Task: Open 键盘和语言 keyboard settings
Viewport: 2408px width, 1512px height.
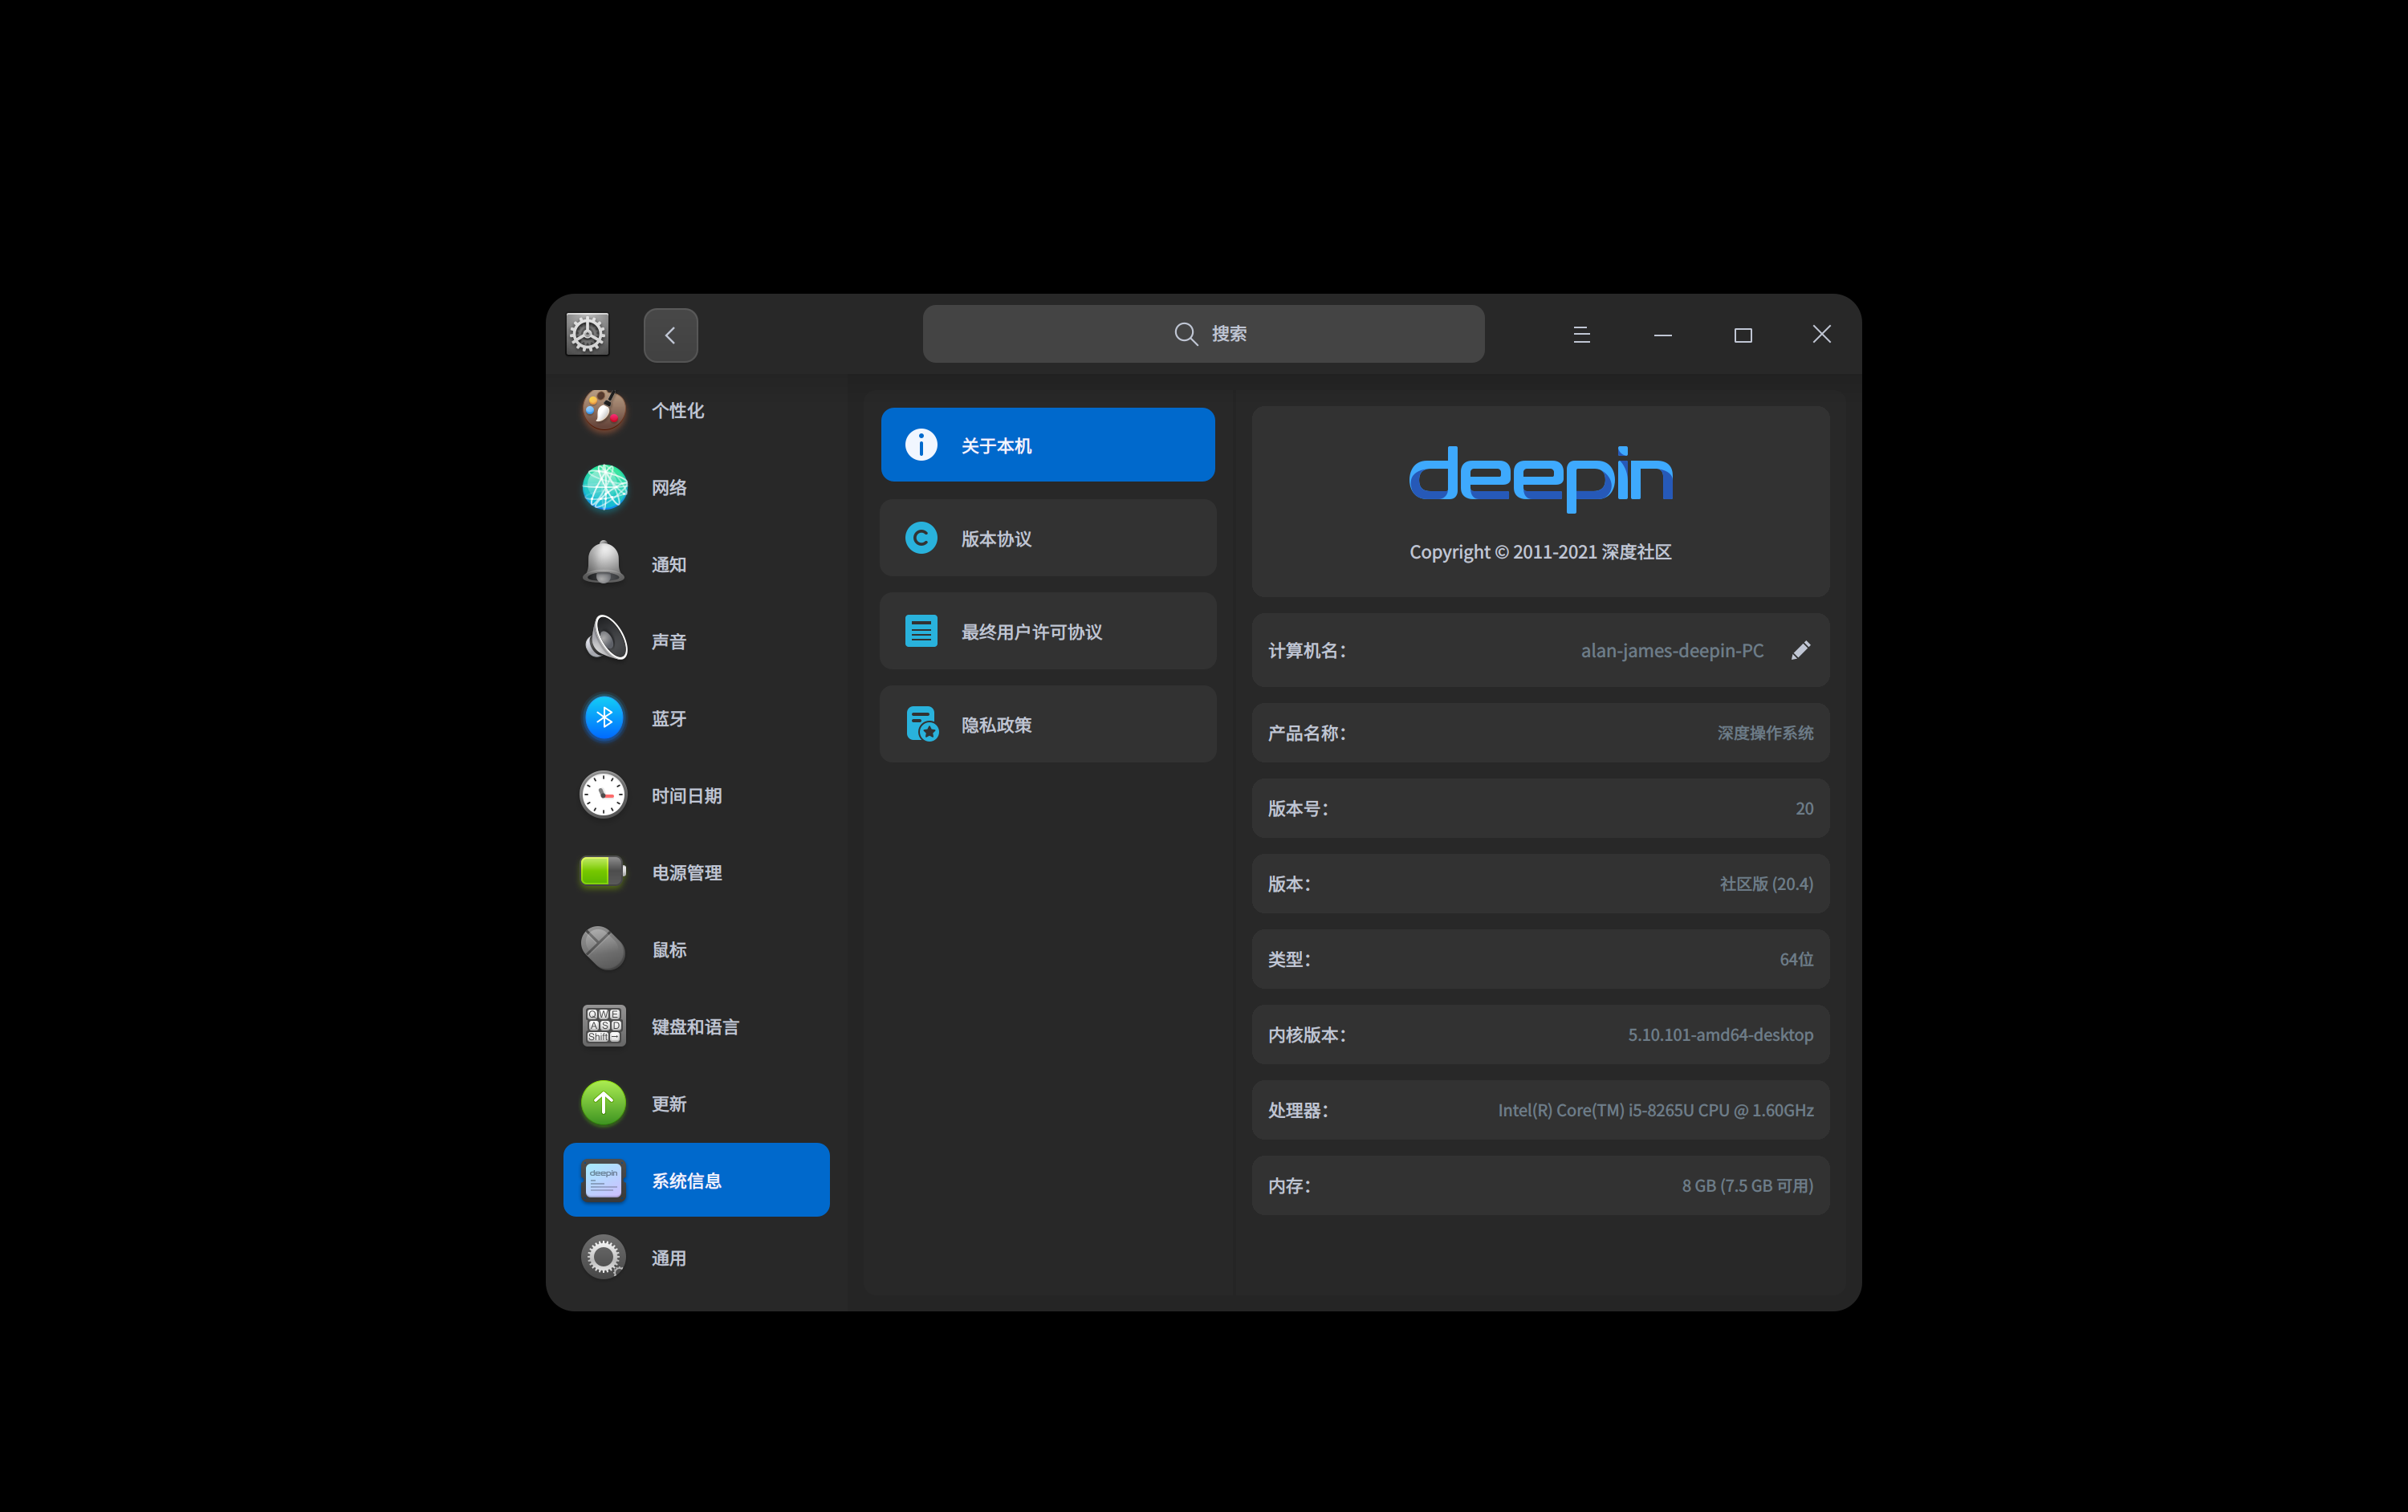Action: pyautogui.click(x=604, y=1026)
